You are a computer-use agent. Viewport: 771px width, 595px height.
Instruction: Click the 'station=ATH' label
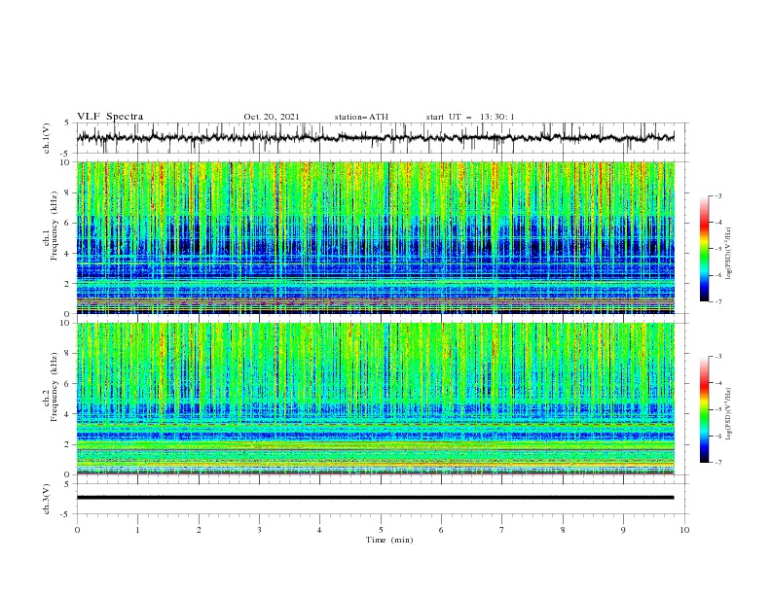(x=361, y=117)
